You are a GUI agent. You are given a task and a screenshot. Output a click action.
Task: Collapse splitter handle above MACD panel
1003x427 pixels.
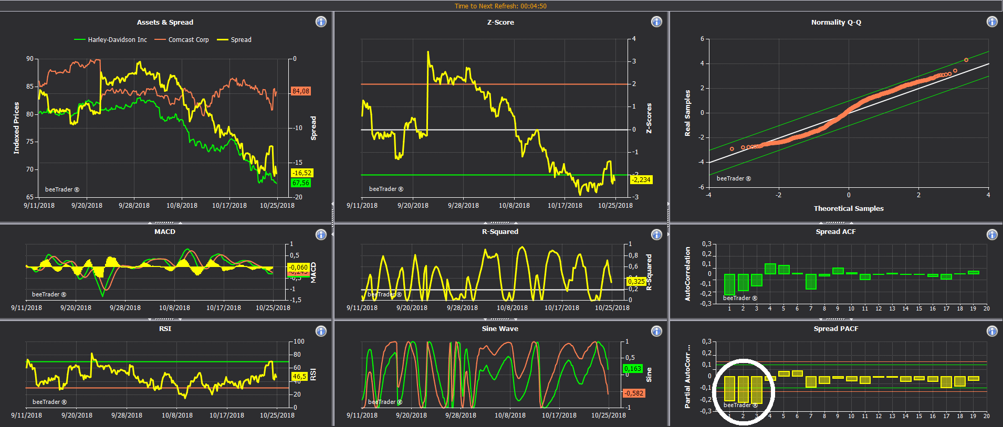[x=164, y=222]
